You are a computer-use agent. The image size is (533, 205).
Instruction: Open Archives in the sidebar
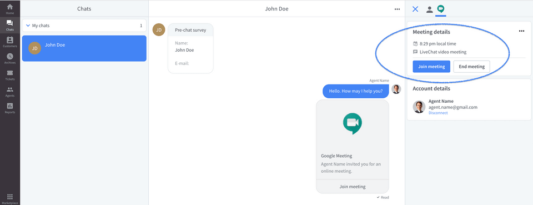10,58
